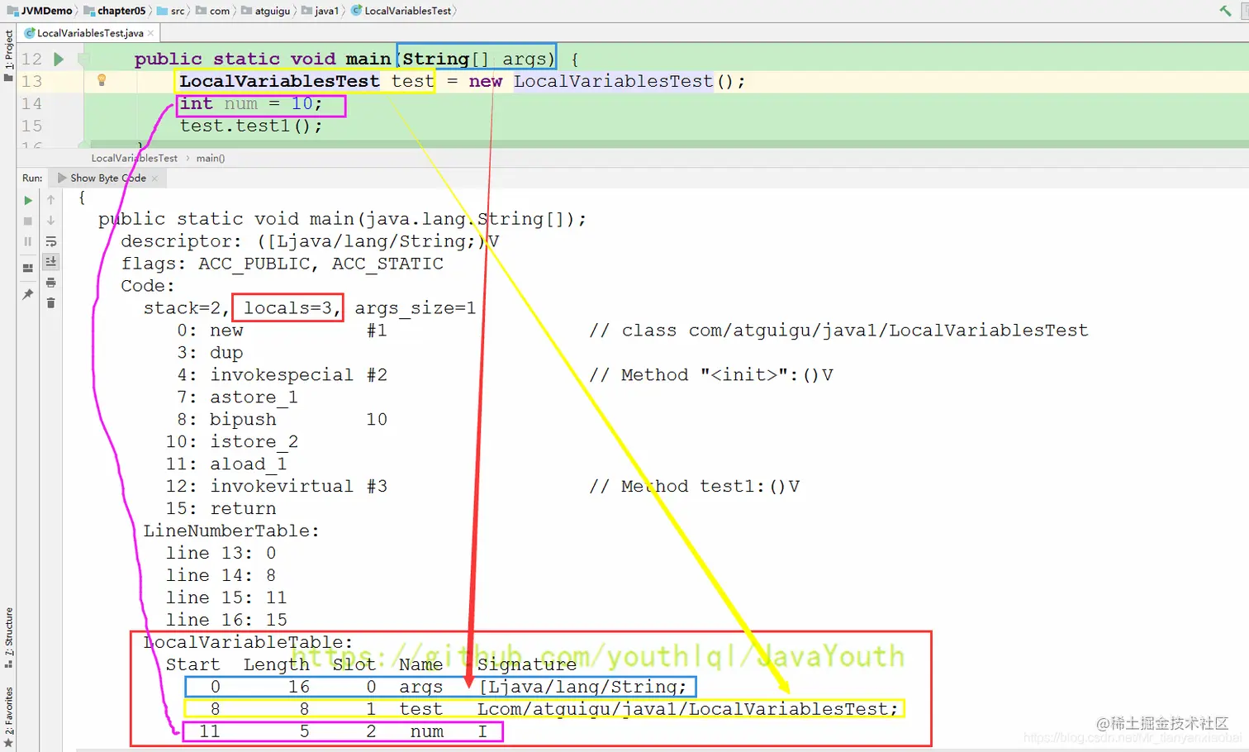1249x752 pixels.
Task: Click LocalVariablesTest class in navigation bar
Action: (401, 11)
